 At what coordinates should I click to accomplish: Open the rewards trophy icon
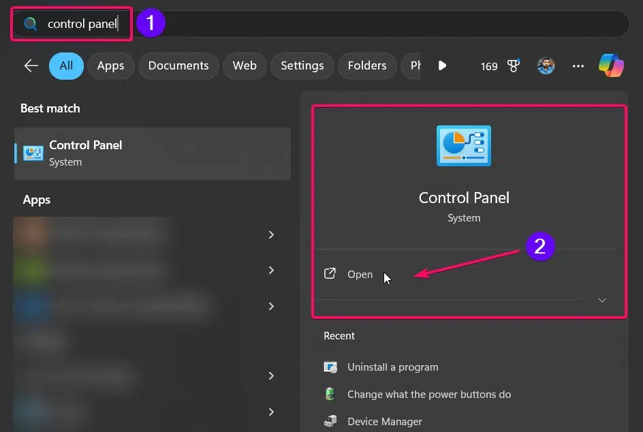coord(514,65)
